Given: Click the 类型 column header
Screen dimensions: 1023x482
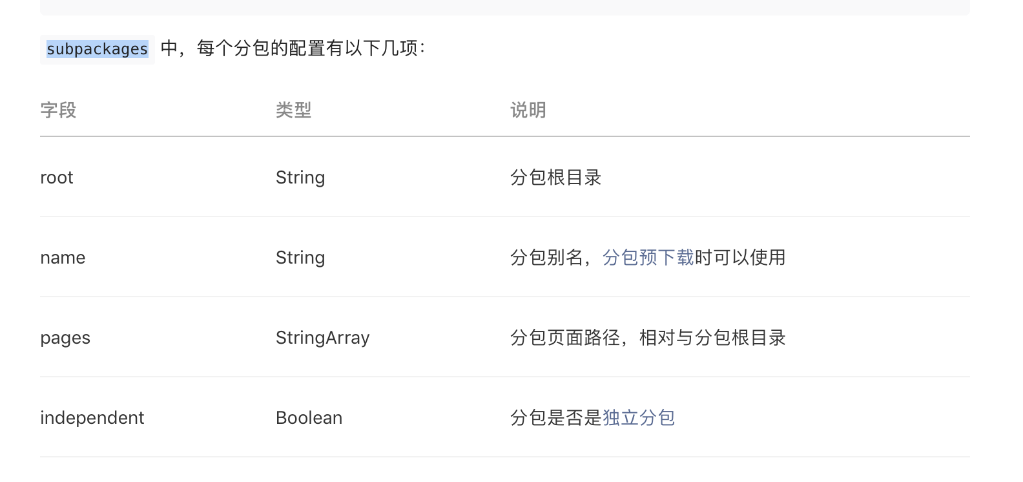Looking at the screenshot, I should [x=293, y=110].
